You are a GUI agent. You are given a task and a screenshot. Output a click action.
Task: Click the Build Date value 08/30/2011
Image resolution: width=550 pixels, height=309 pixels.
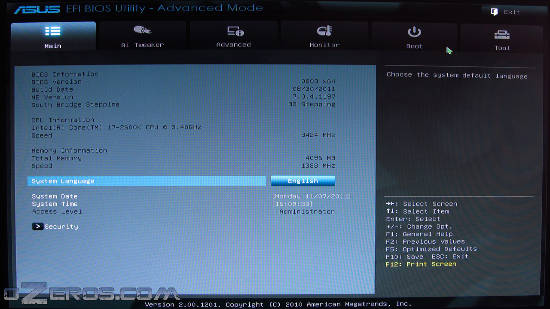[x=314, y=89]
